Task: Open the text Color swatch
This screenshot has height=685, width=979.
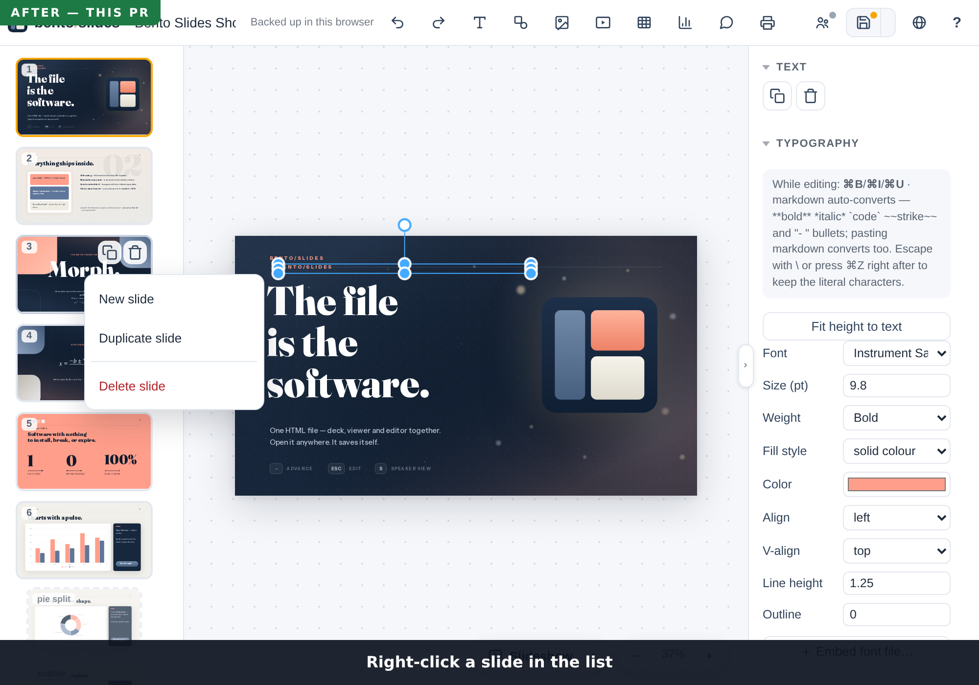Action: [x=897, y=484]
